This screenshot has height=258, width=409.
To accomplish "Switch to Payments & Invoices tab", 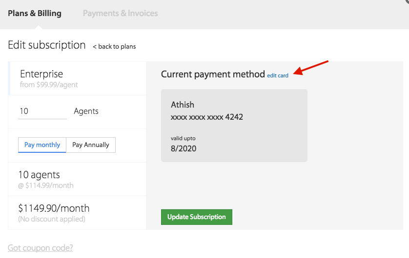I will [120, 13].
